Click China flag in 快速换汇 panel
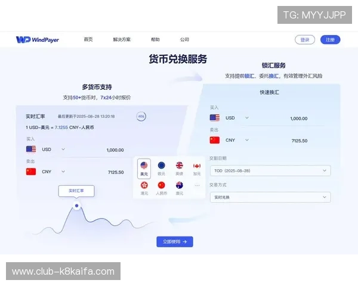This screenshot has width=358, height=286. 215,140
